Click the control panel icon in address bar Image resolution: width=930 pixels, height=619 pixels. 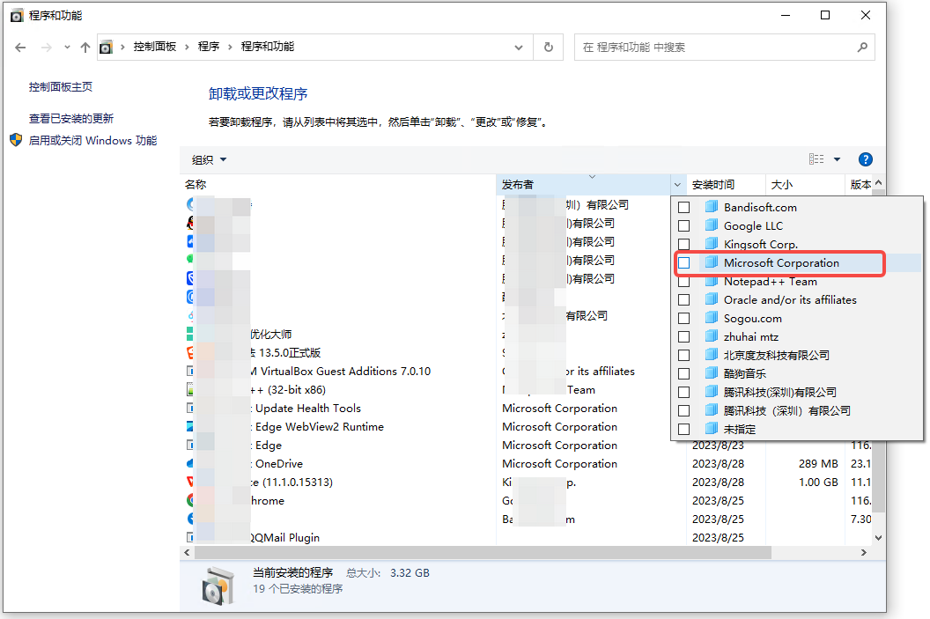(x=107, y=47)
